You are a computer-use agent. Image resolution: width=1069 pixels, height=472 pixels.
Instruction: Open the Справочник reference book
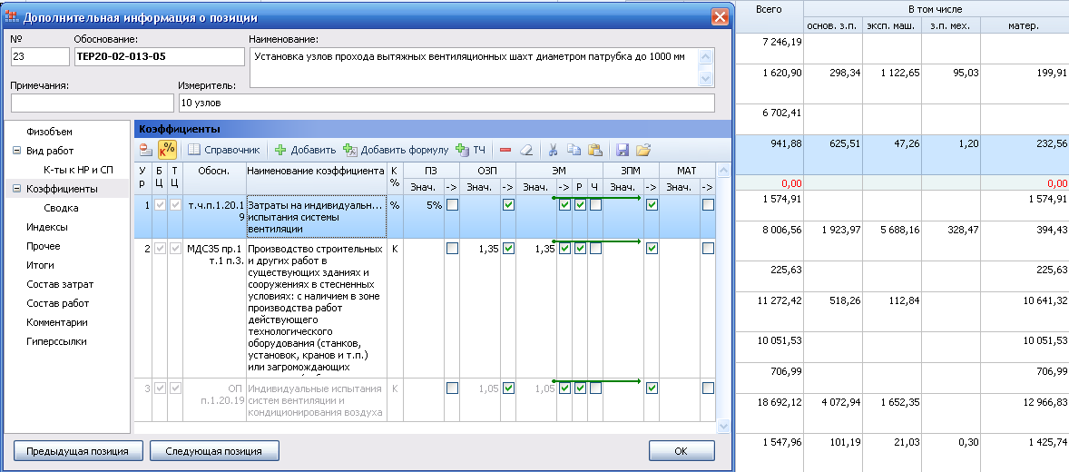pyautogui.click(x=224, y=150)
